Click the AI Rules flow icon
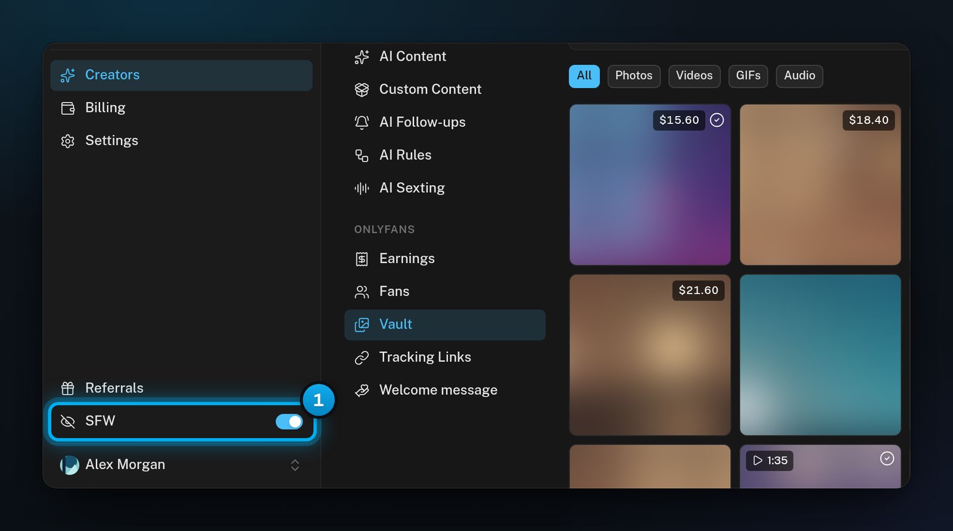The width and height of the screenshot is (953, 531). click(x=362, y=155)
